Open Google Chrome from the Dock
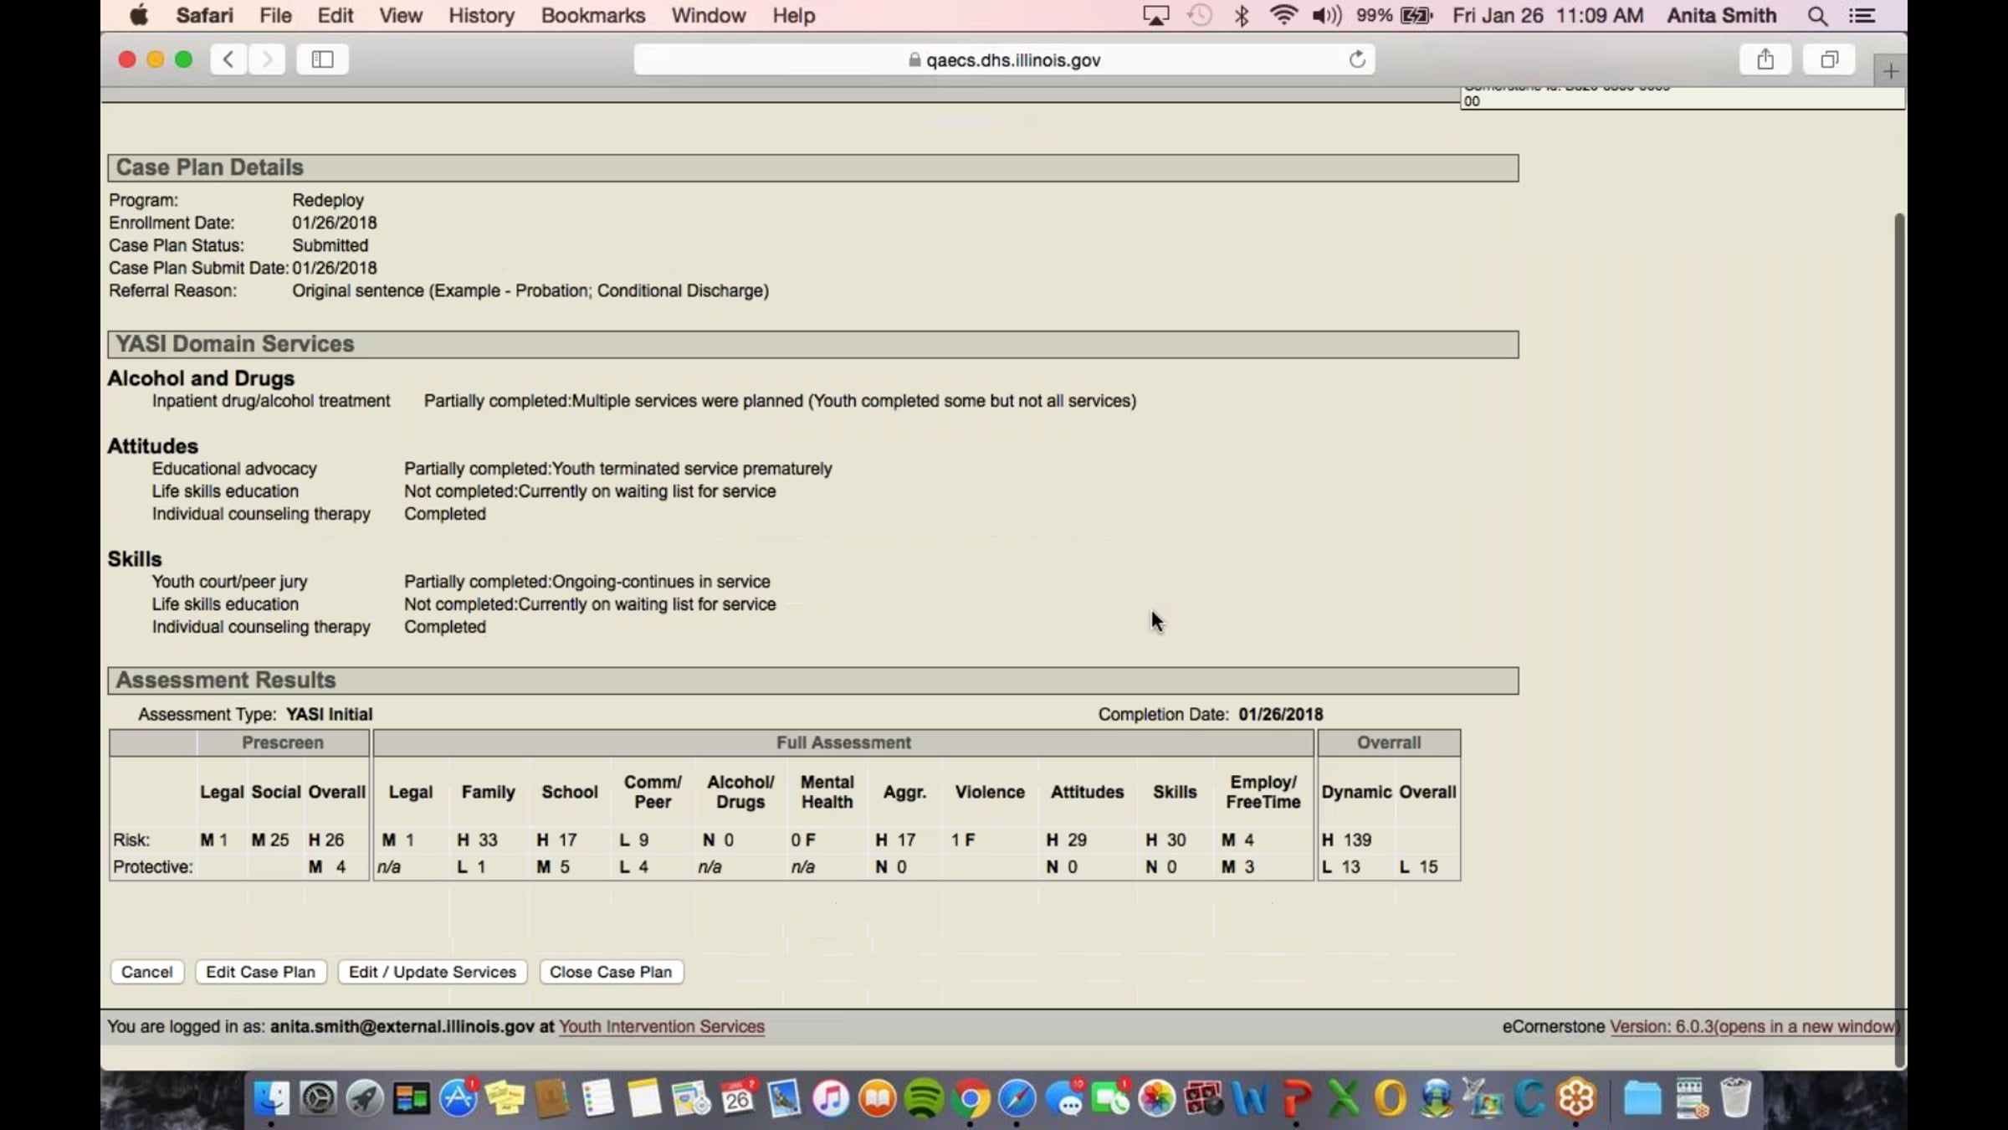The image size is (2008, 1130). tap(971, 1098)
